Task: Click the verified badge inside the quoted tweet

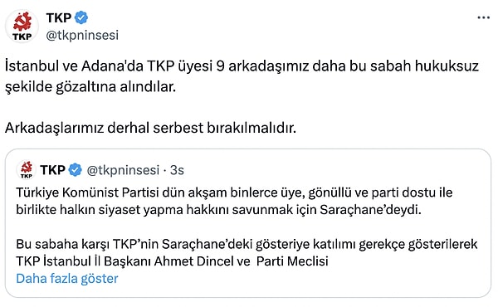Action: [x=76, y=170]
